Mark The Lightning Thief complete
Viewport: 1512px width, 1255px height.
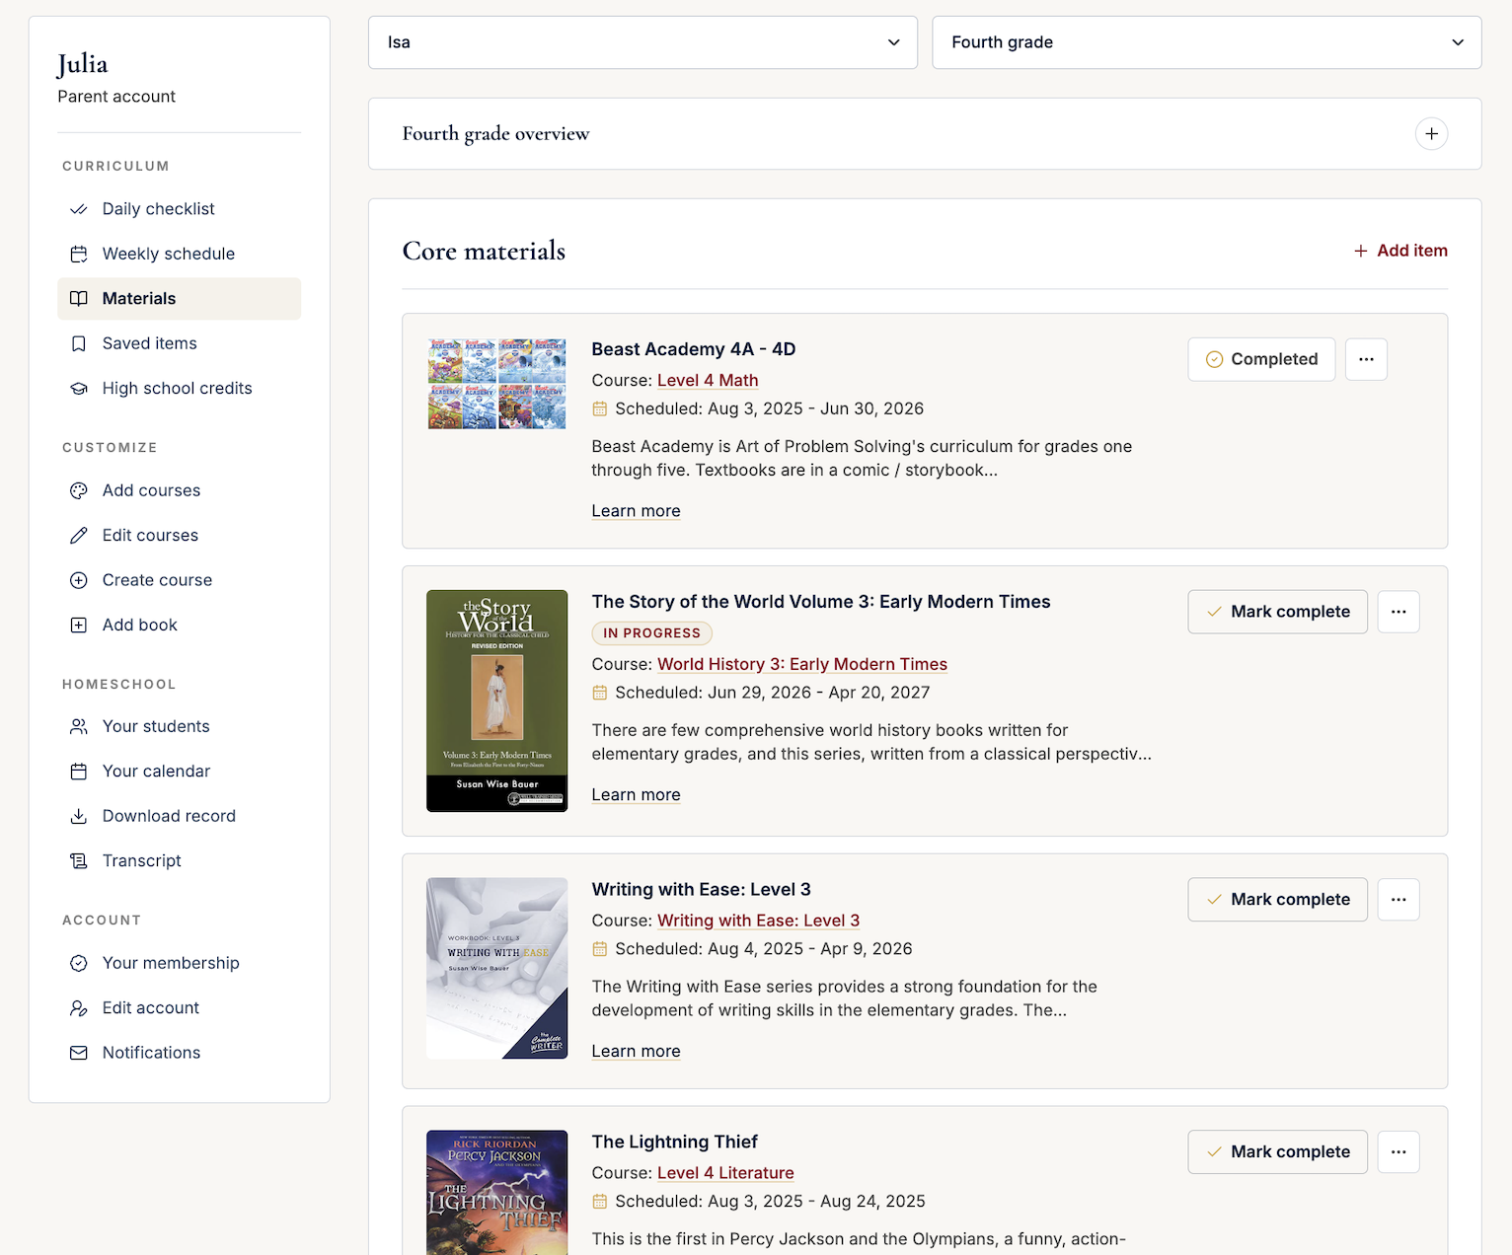pyautogui.click(x=1277, y=1152)
